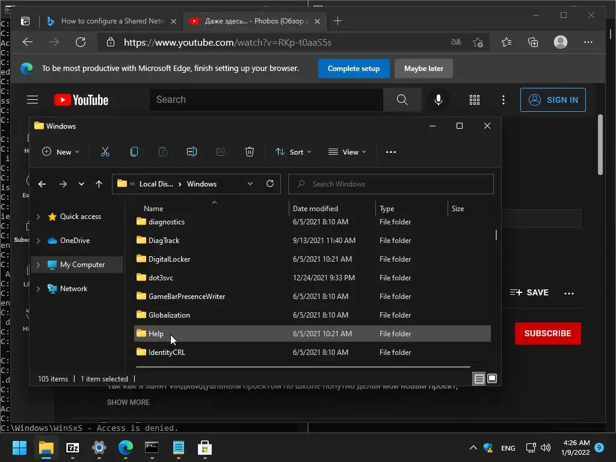Open a new Edge tab
The width and height of the screenshot is (616, 462).
click(x=337, y=21)
